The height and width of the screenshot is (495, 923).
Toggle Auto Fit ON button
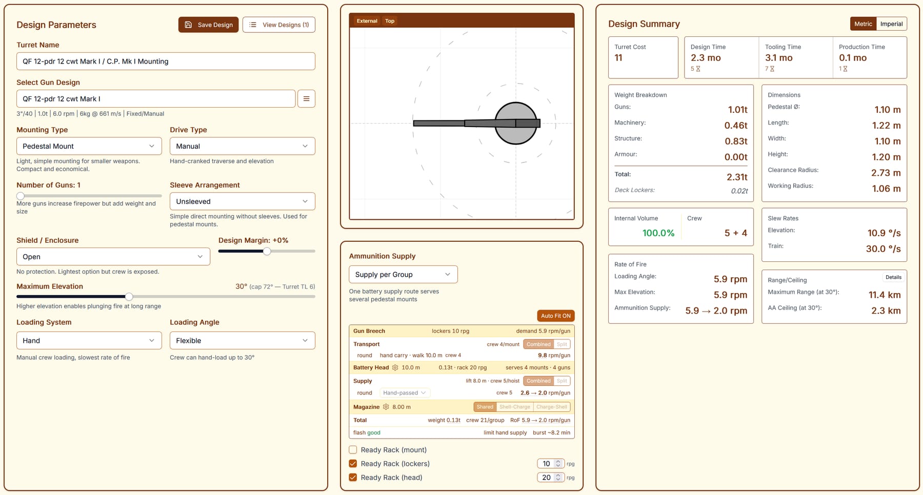[555, 316]
